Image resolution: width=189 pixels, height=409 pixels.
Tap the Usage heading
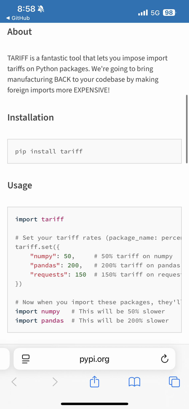point(20,185)
